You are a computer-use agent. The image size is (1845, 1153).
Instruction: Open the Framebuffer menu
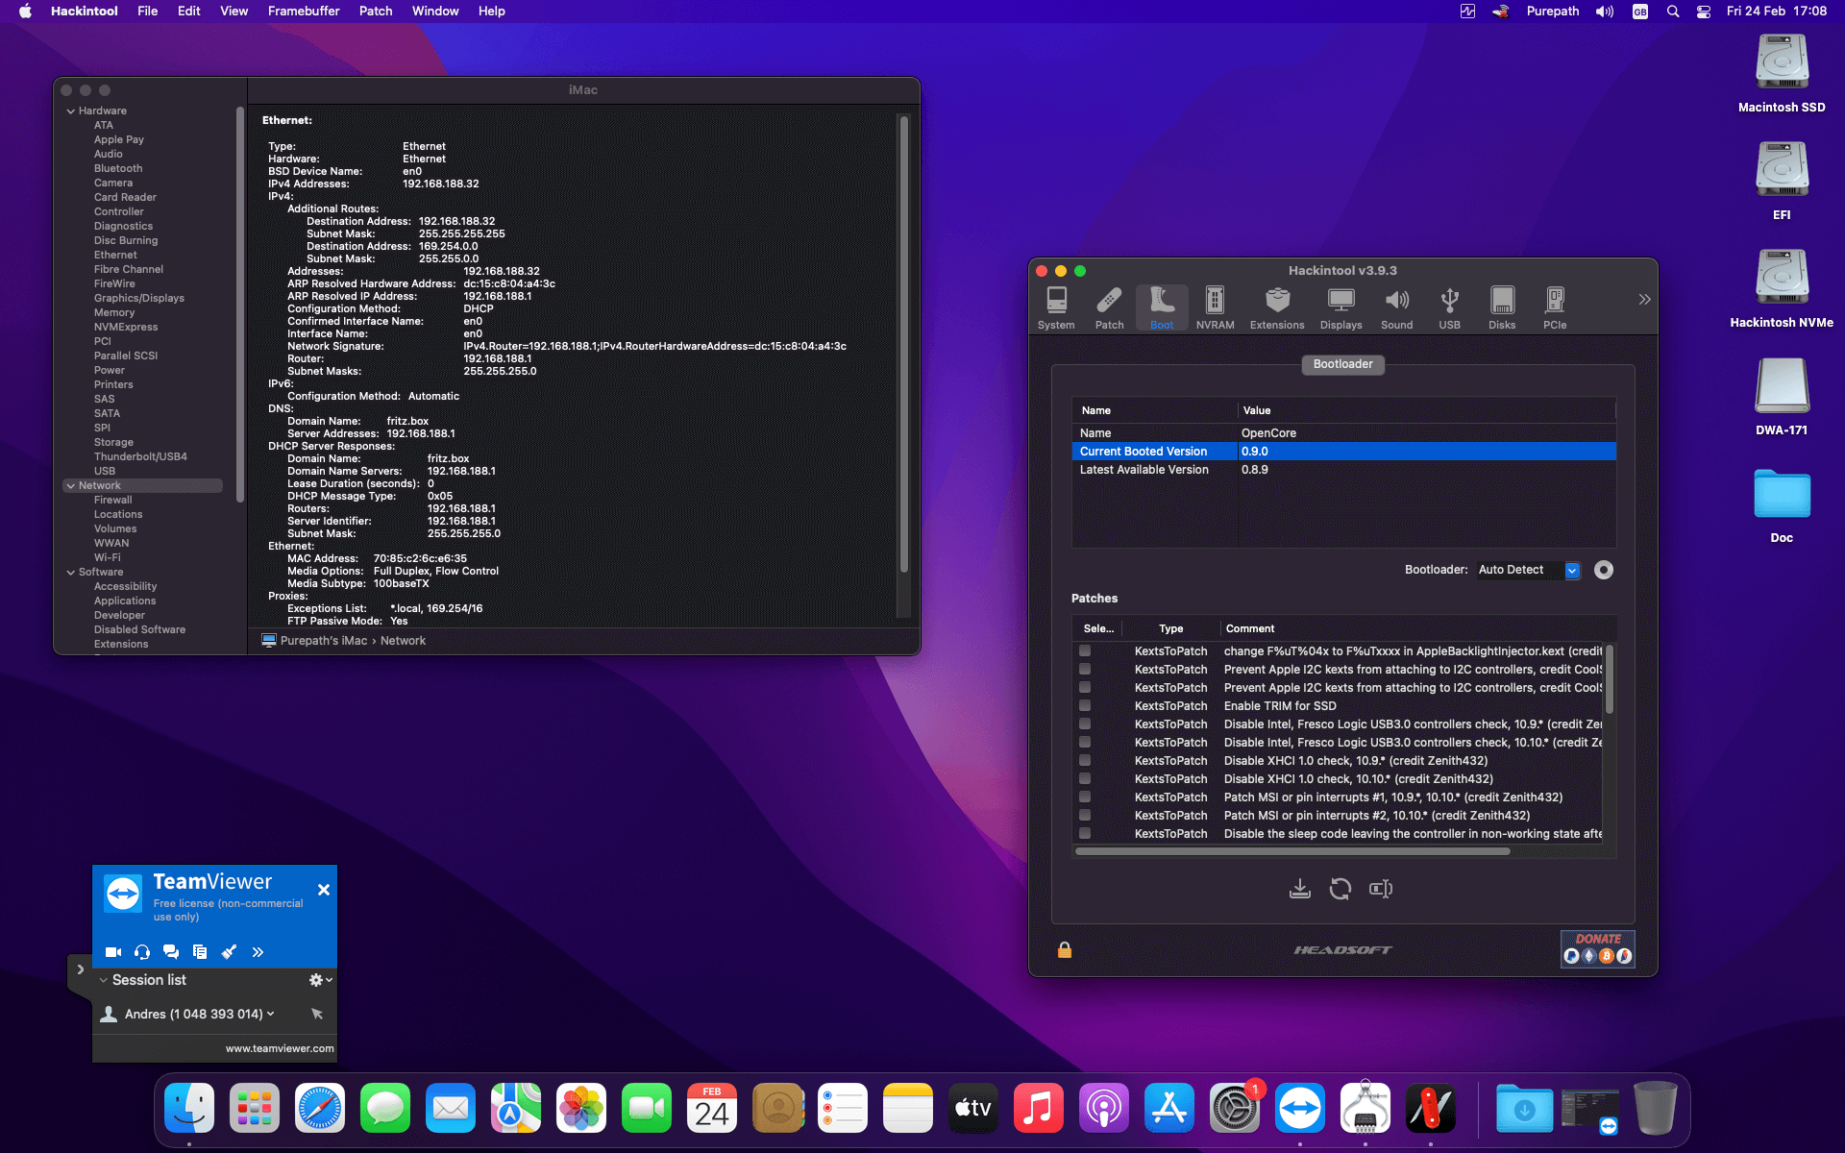pyautogui.click(x=304, y=12)
